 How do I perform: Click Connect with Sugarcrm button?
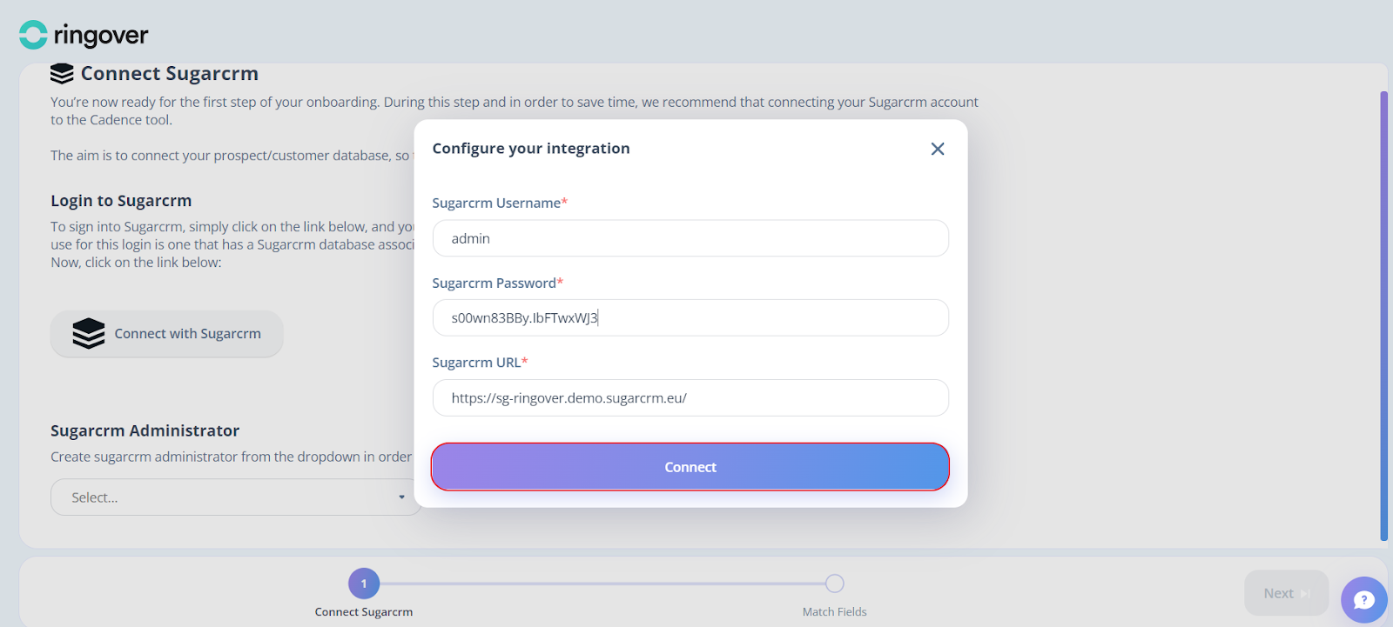coord(167,334)
